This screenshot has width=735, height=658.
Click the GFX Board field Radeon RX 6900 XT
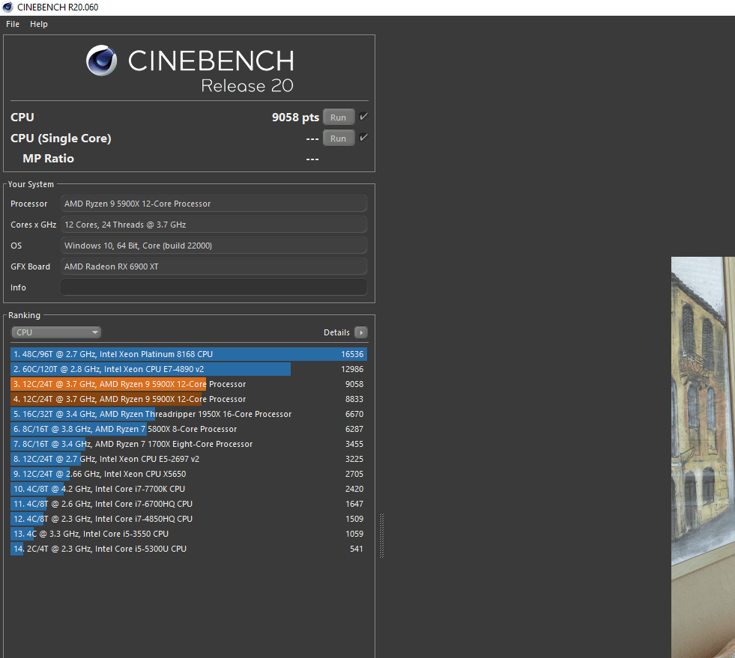(214, 266)
